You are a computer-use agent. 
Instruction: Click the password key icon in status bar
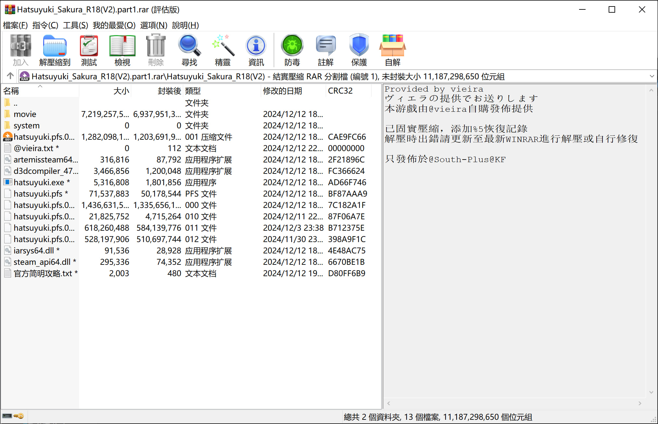(19, 416)
